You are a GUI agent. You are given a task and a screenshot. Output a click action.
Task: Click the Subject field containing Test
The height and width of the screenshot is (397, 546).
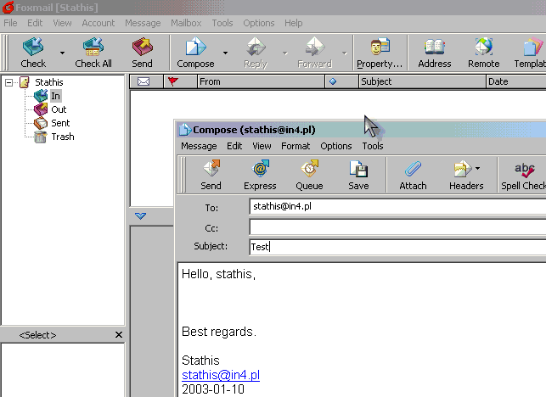tap(397, 247)
